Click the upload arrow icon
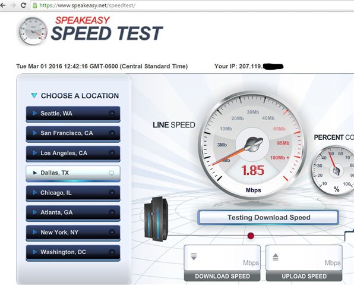This screenshot has height=285, width=354. pos(276,257)
